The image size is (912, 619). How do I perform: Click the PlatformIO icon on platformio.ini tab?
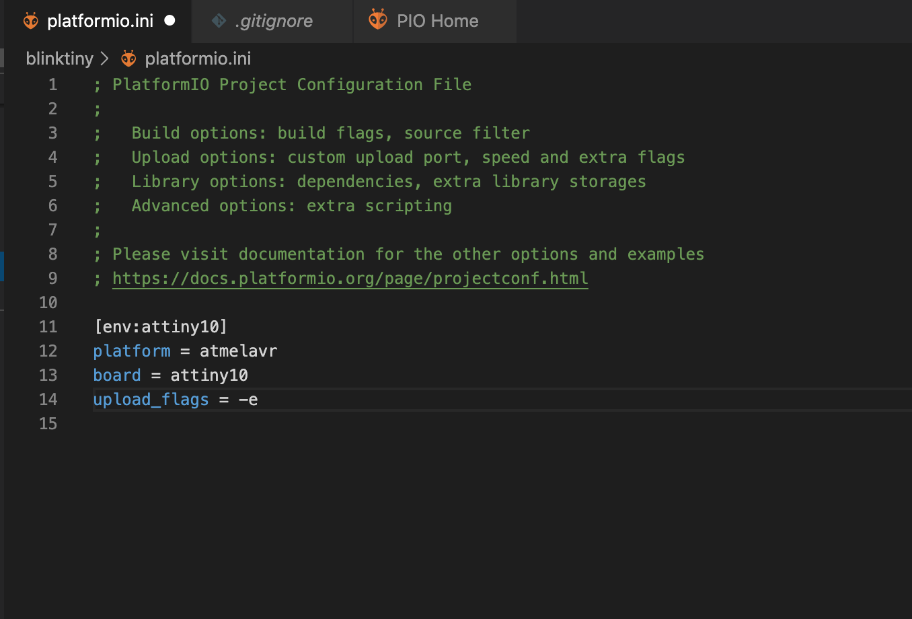coord(31,21)
